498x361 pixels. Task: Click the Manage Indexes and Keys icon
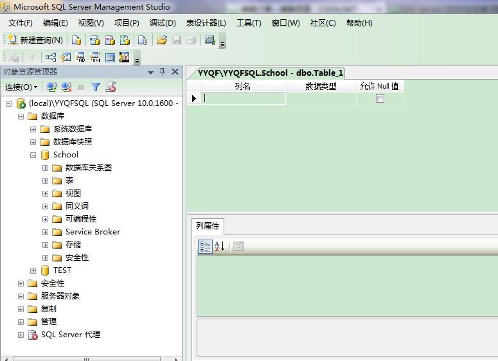[x=66, y=57]
